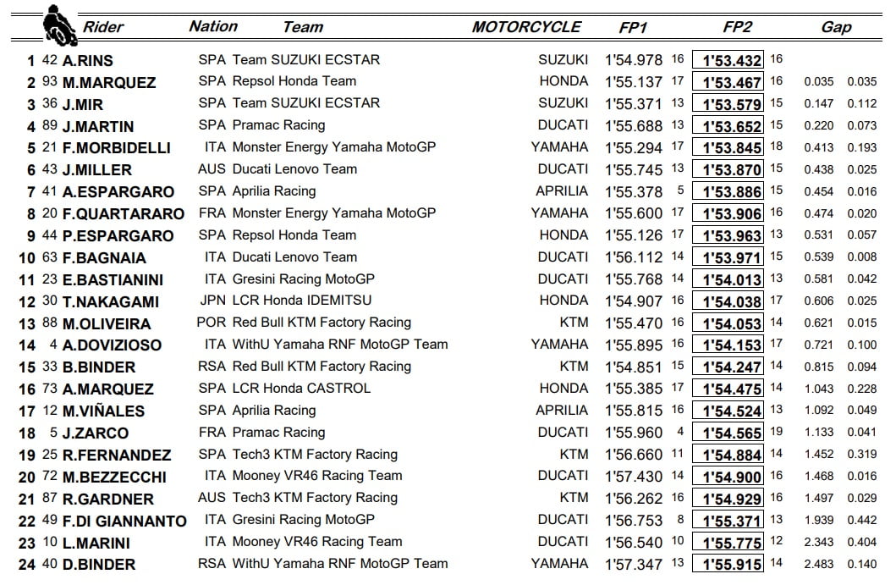Click boxed FP2 time 1'54.153
Screen dimensions: 896x585
(728, 345)
